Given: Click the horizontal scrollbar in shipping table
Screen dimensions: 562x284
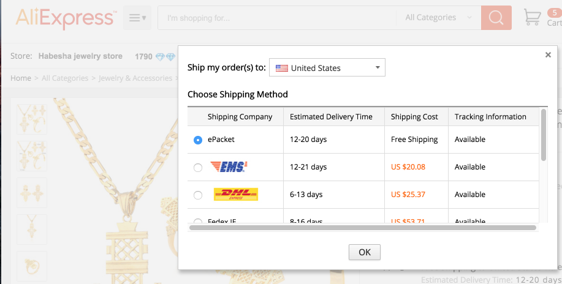Looking at the screenshot, I should pyautogui.click(x=363, y=228).
